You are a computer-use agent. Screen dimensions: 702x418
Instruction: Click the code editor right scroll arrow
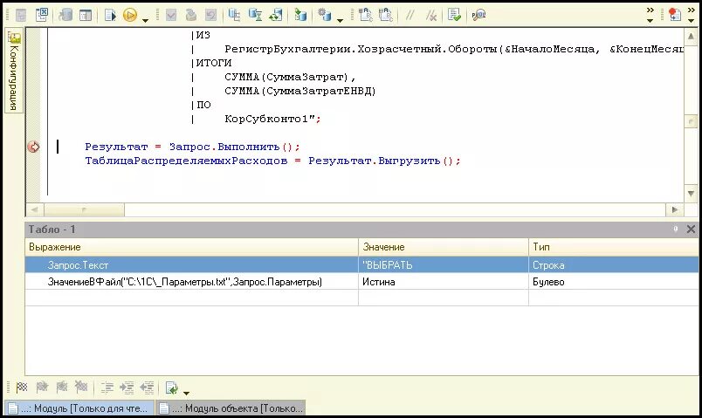675,209
